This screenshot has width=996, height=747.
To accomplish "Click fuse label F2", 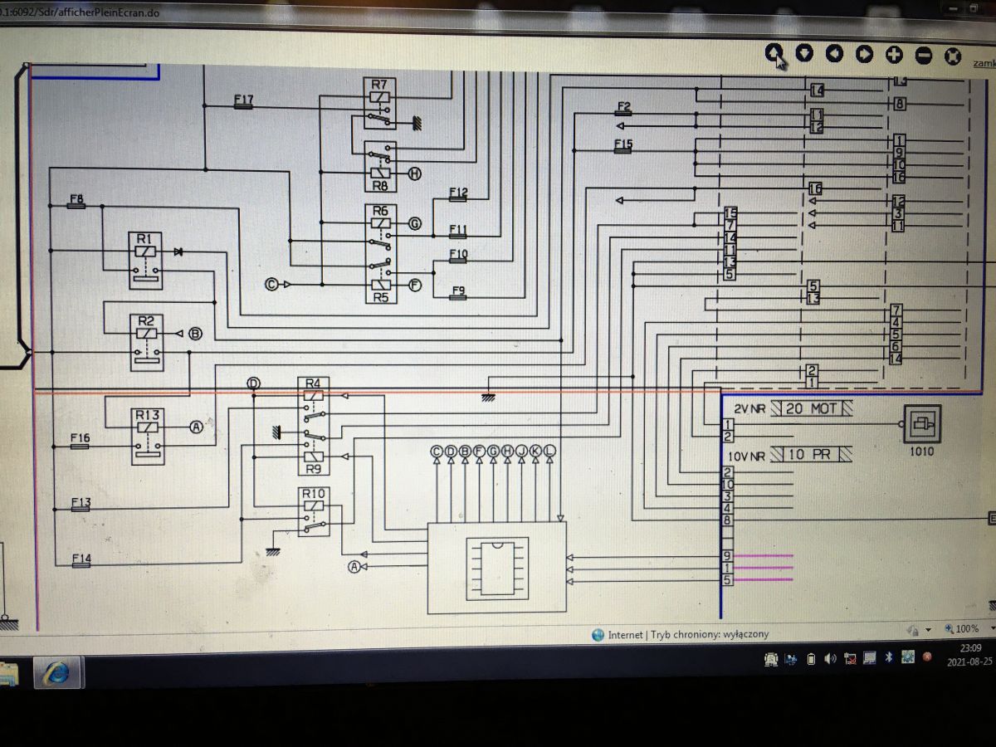I will click(624, 107).
